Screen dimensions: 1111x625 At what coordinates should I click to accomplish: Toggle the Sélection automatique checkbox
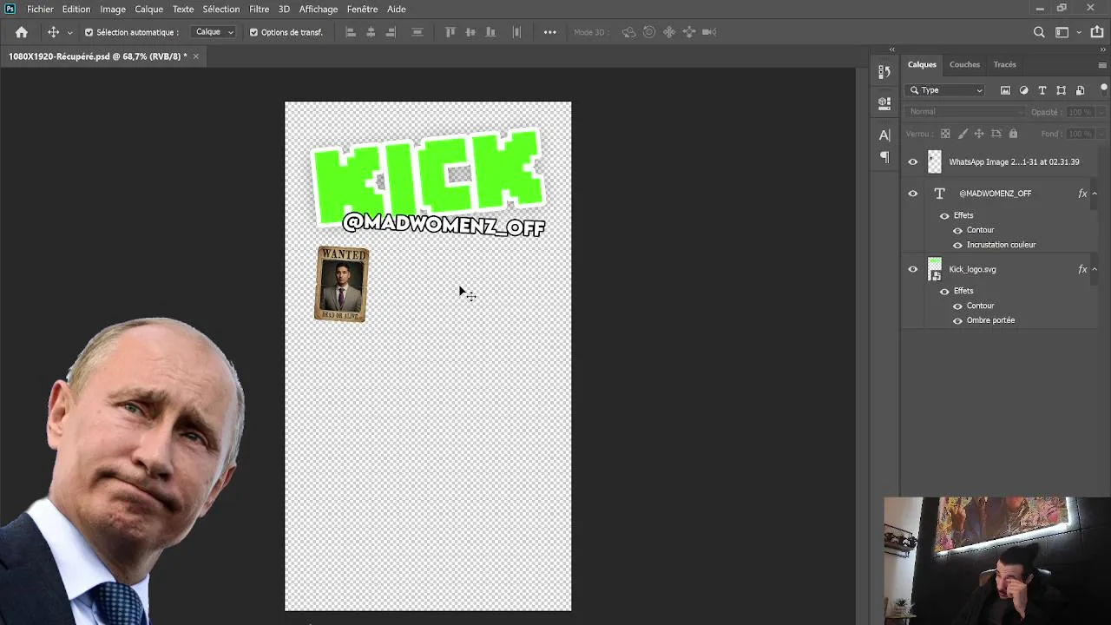click(x=89, y=32)
